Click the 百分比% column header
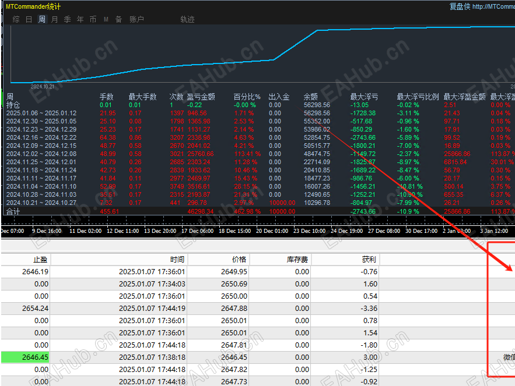Viewport: 515px width, 386px height. pos(247,97)
